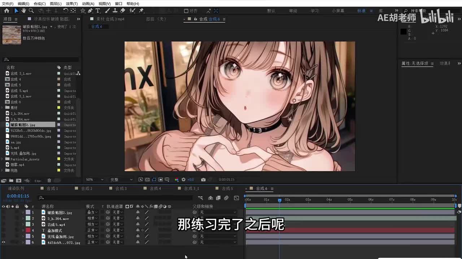Select the Star shape tool
462x259 pixels.
83,11
